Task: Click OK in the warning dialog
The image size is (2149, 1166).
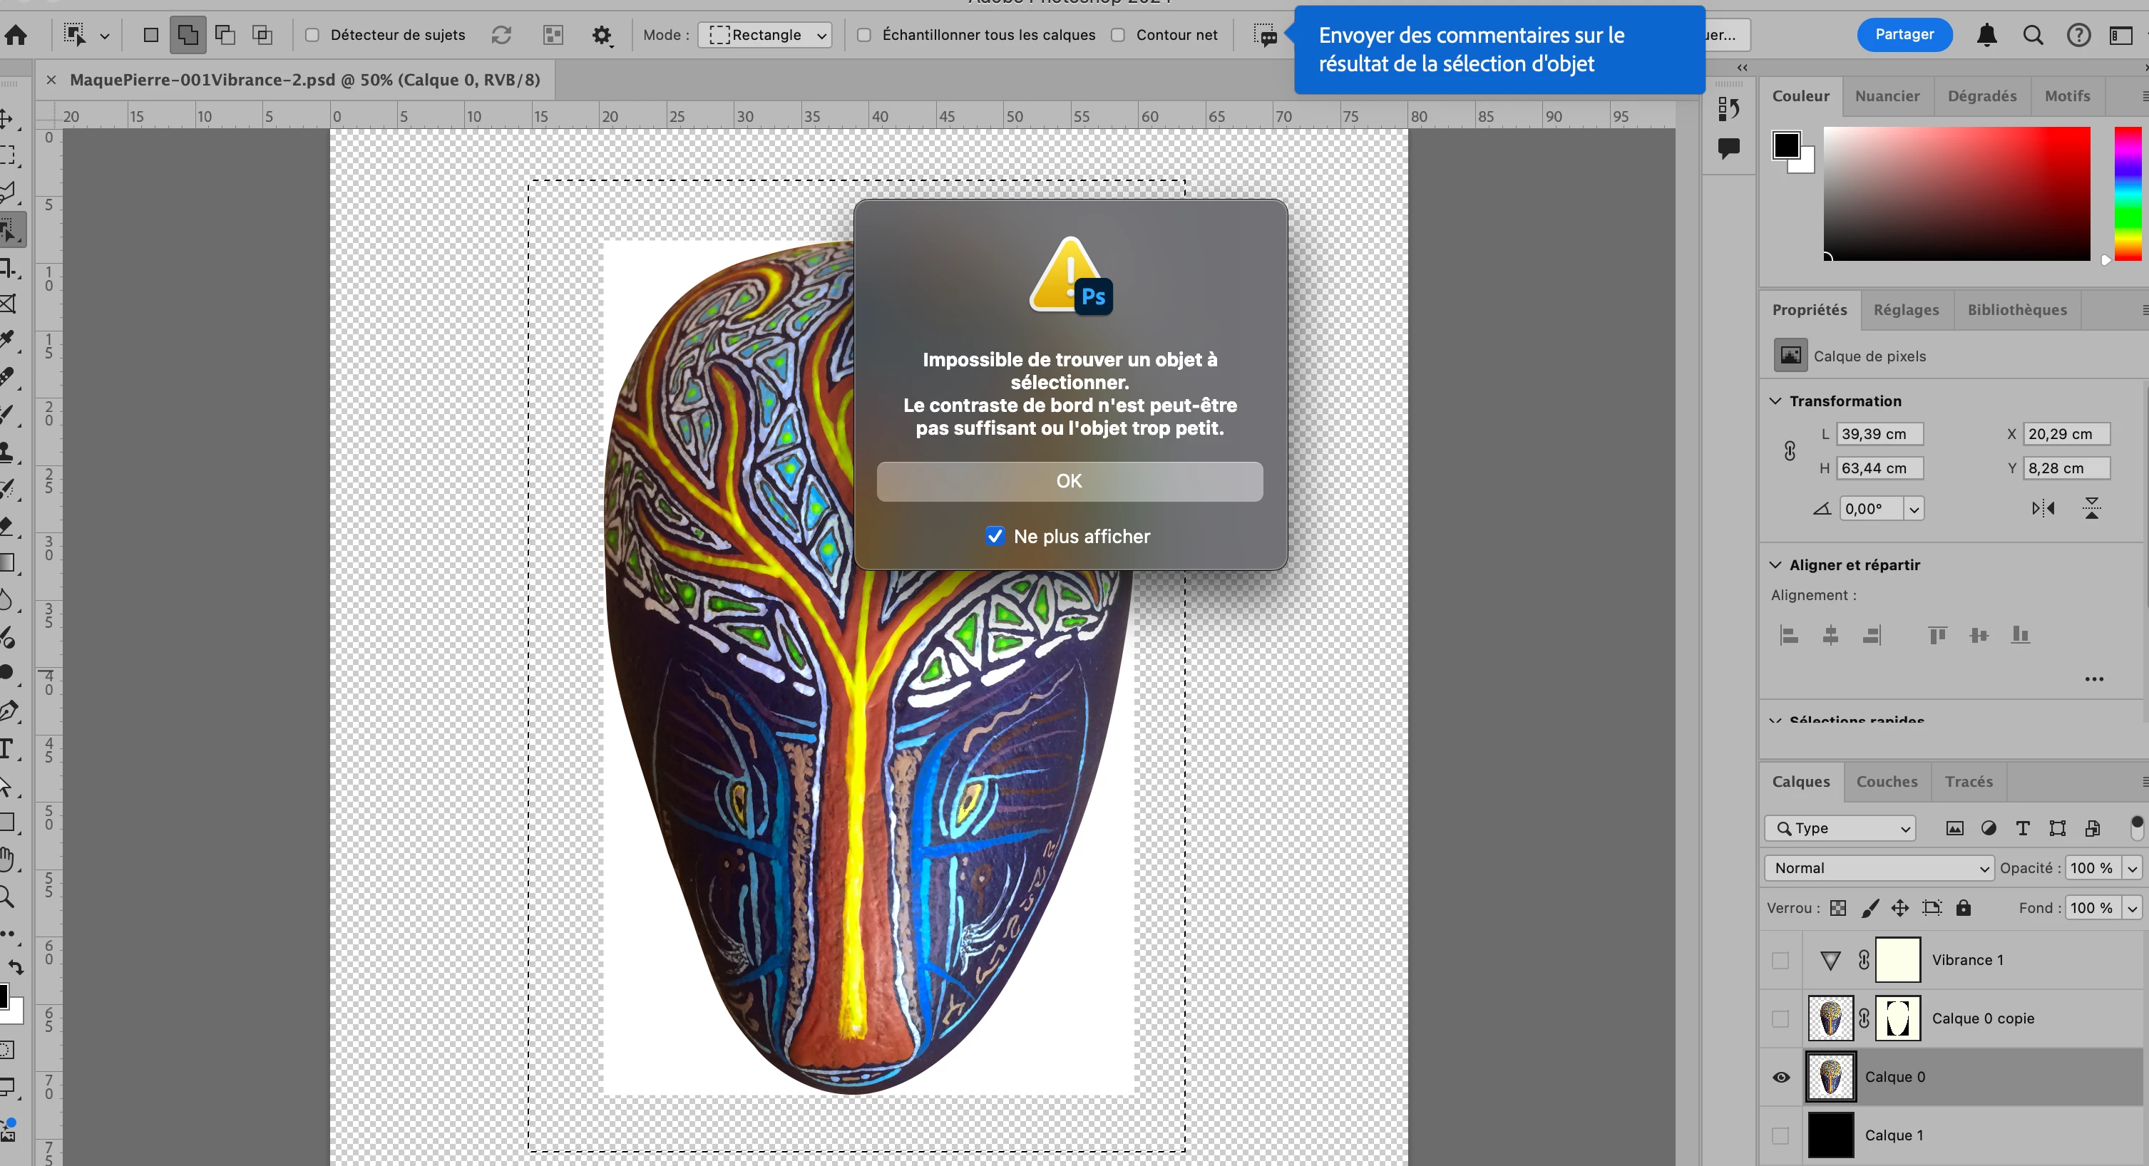Action: point(1070,481)
